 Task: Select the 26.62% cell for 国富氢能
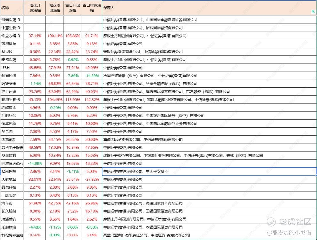pos(72,140)
